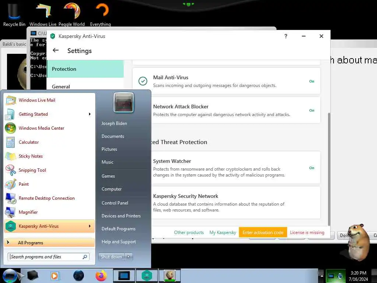Click the magnifying glass in Start search box
This screenshot has width=377, height=283.
(85, 257)
